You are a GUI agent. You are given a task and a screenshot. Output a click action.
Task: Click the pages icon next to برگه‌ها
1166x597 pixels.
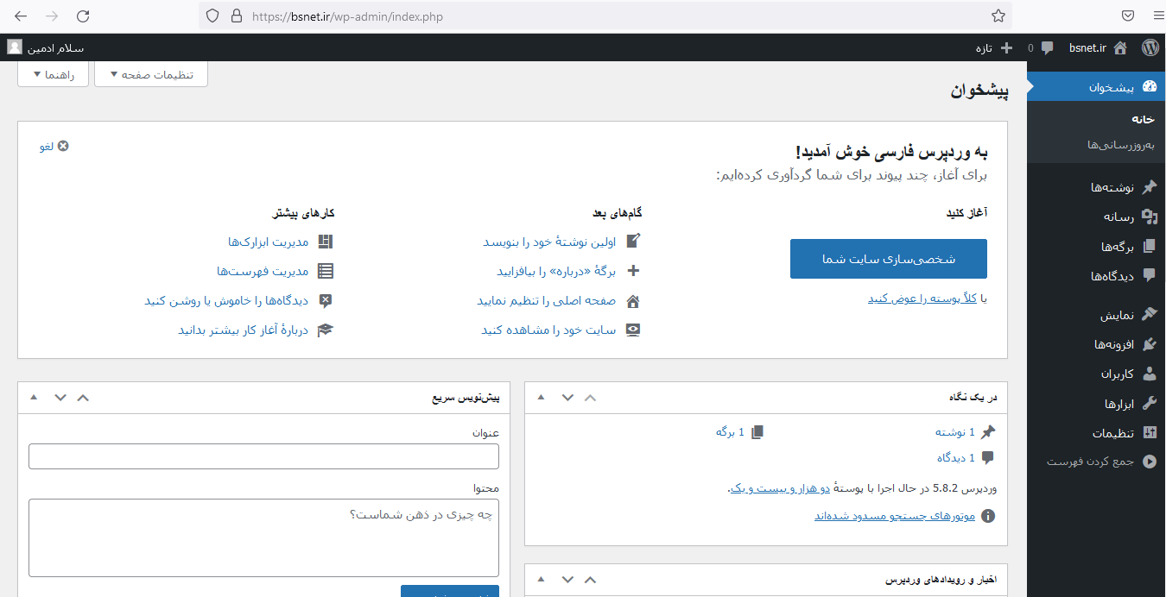(1149, 246)
